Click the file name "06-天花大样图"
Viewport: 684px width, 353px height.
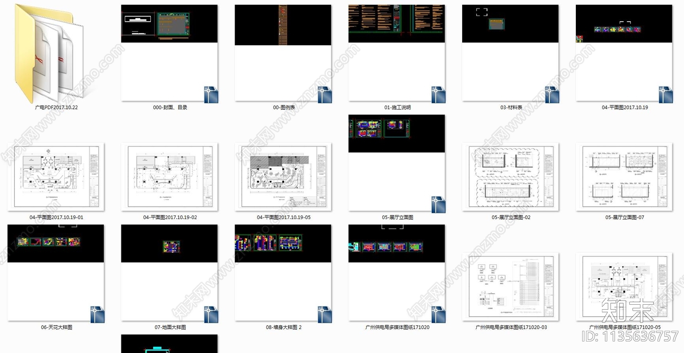56,327
